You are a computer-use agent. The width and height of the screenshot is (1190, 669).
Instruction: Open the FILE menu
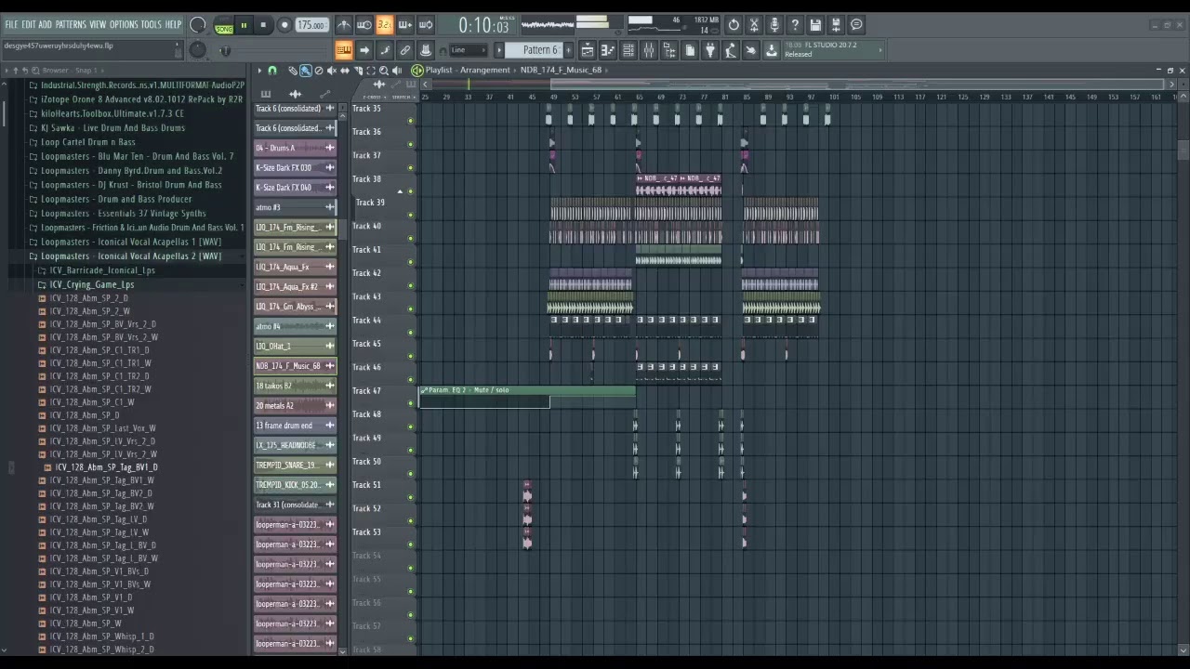pyautogui.click(x=11, y=24)
